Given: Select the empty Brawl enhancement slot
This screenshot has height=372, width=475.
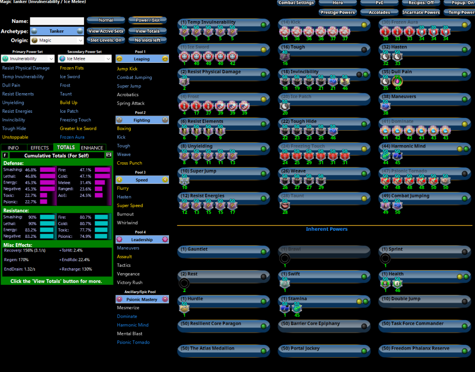Looking at the screenshot, I should [285, 259].
